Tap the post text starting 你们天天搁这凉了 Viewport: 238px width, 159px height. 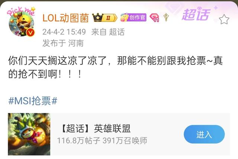pyautogui.click(x=115, y=67)
